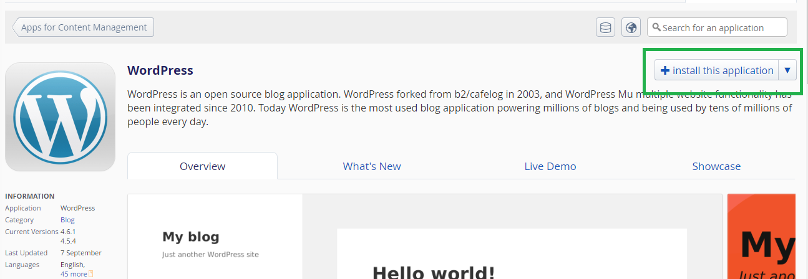
Task: Click the magnifier icon in search box
Action: [x=656, y=27]
